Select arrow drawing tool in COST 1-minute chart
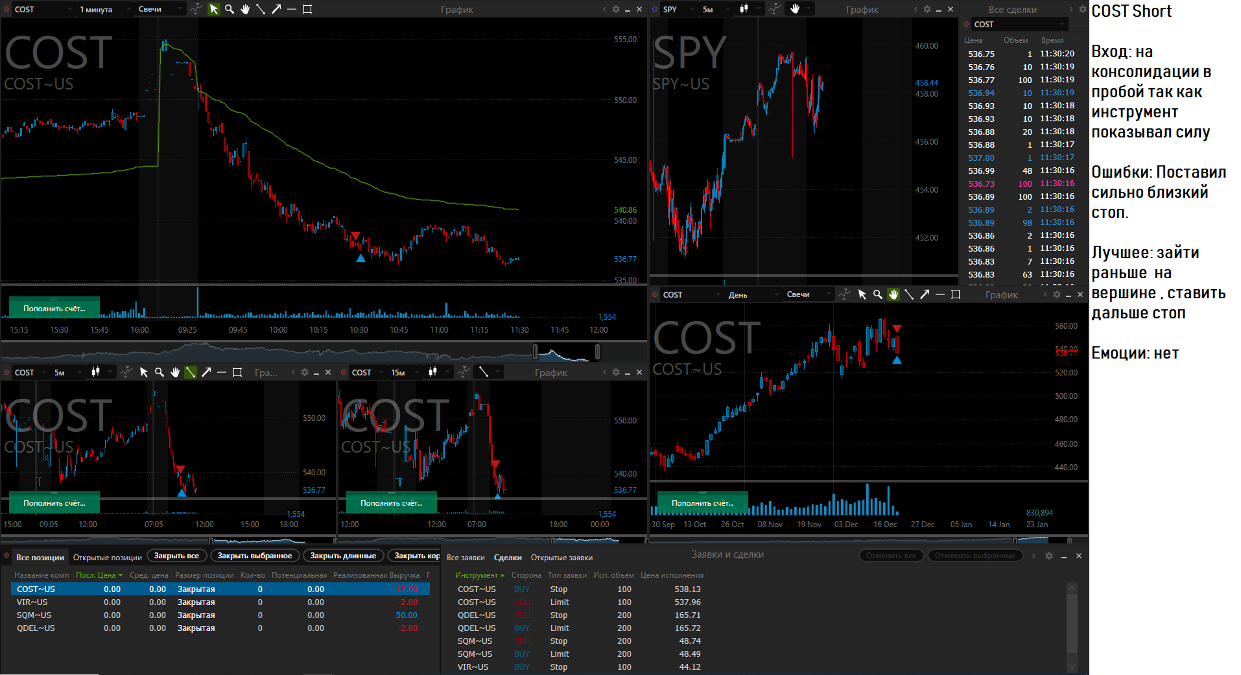 click(276, 9)
